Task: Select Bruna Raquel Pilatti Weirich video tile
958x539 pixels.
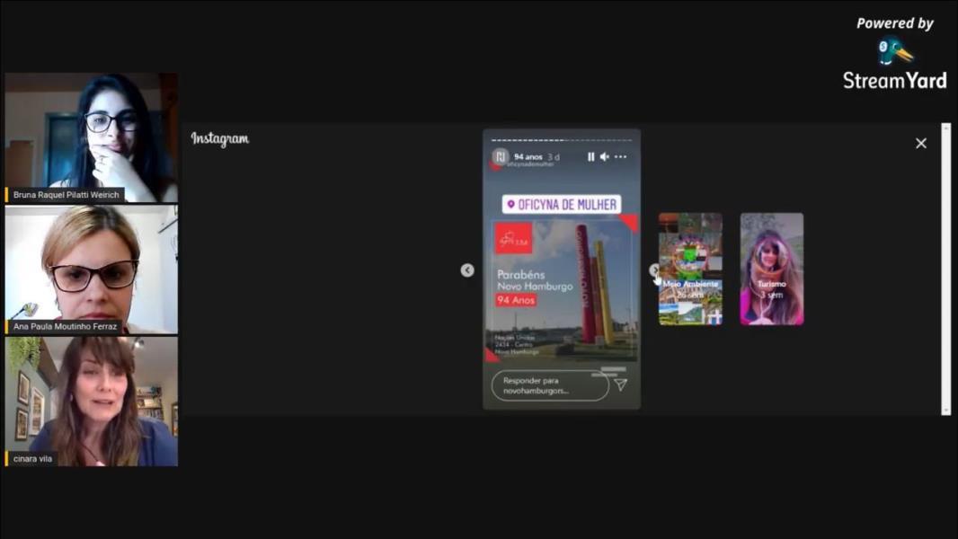Action: pos(92,138)
